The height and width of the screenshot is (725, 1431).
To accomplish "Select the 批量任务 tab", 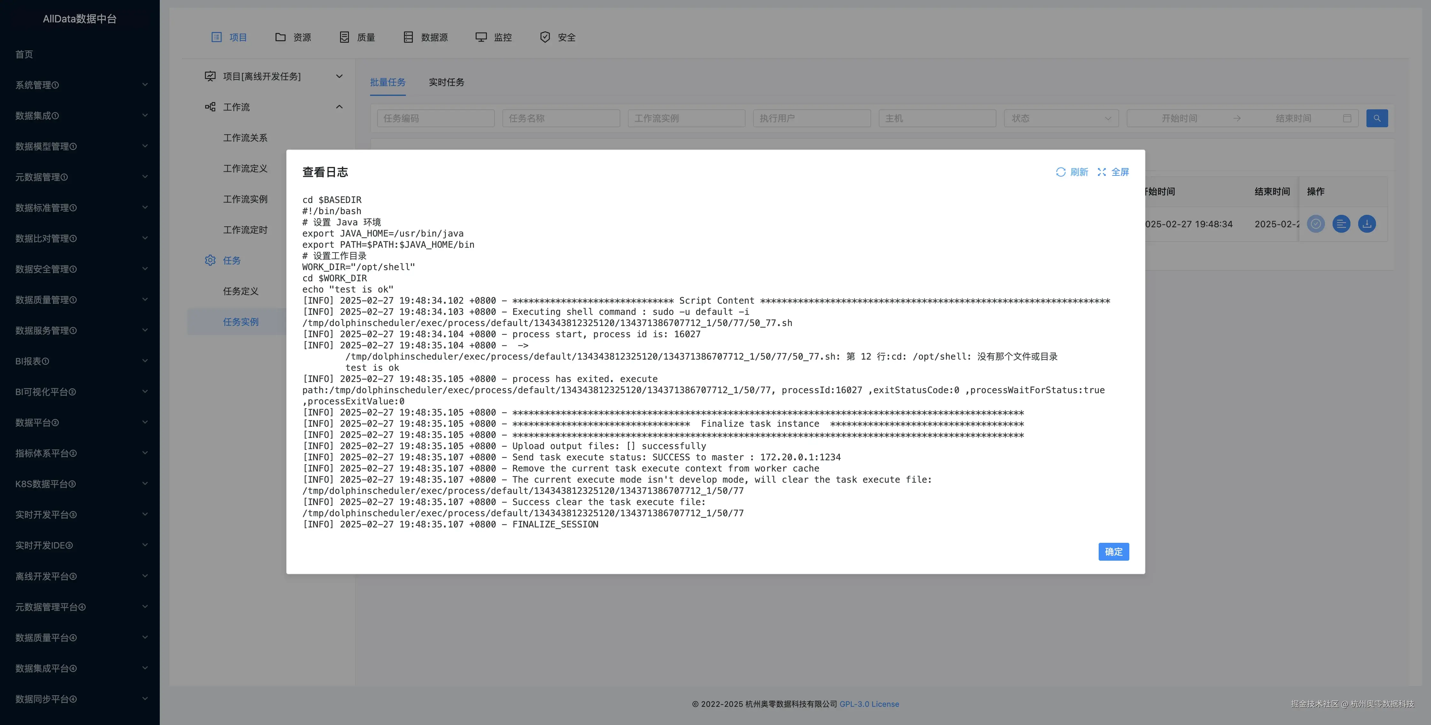I will pyautogui.click(x=388, y=82).
